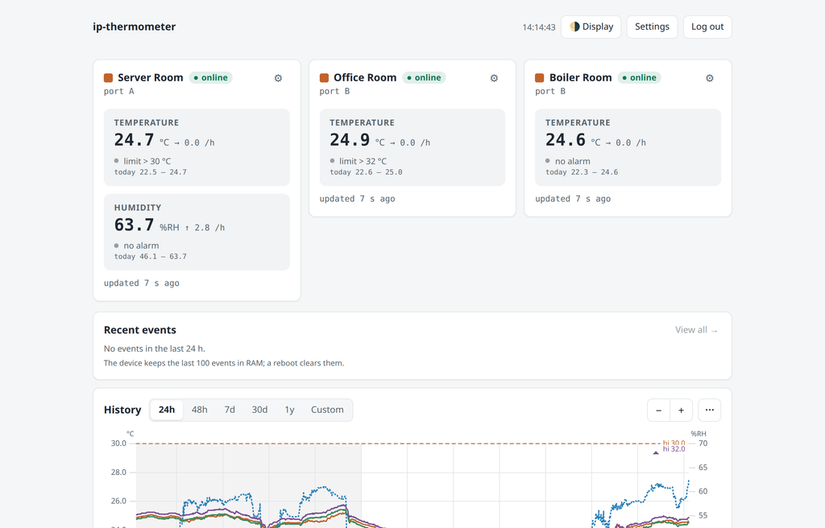Show one year history with 1y
The height and width of the screenshot is (528, 825).
[289, 410]
